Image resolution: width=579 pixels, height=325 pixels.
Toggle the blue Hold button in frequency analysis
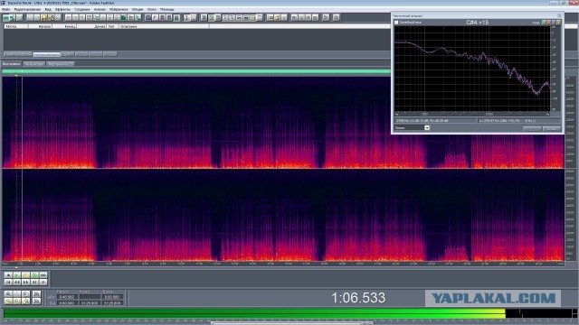(x=554, y=23)
